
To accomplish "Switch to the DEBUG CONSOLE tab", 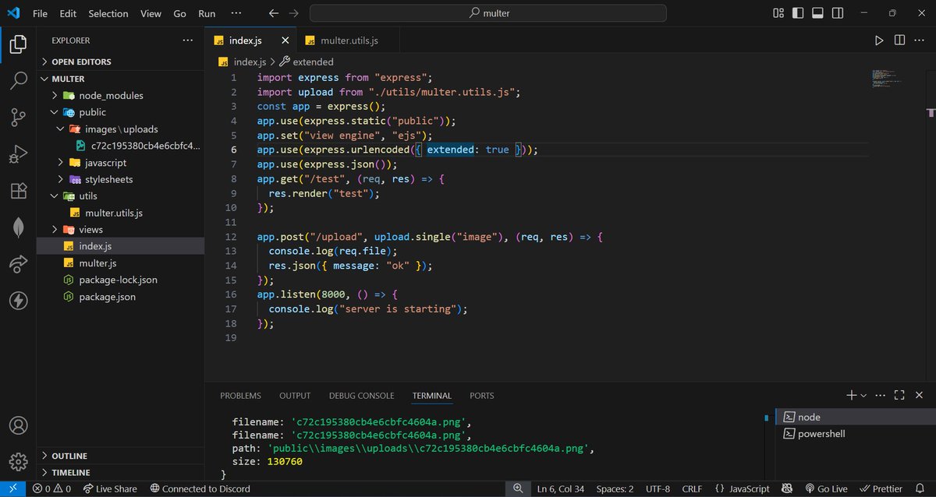I will click(x=361, y=396).
